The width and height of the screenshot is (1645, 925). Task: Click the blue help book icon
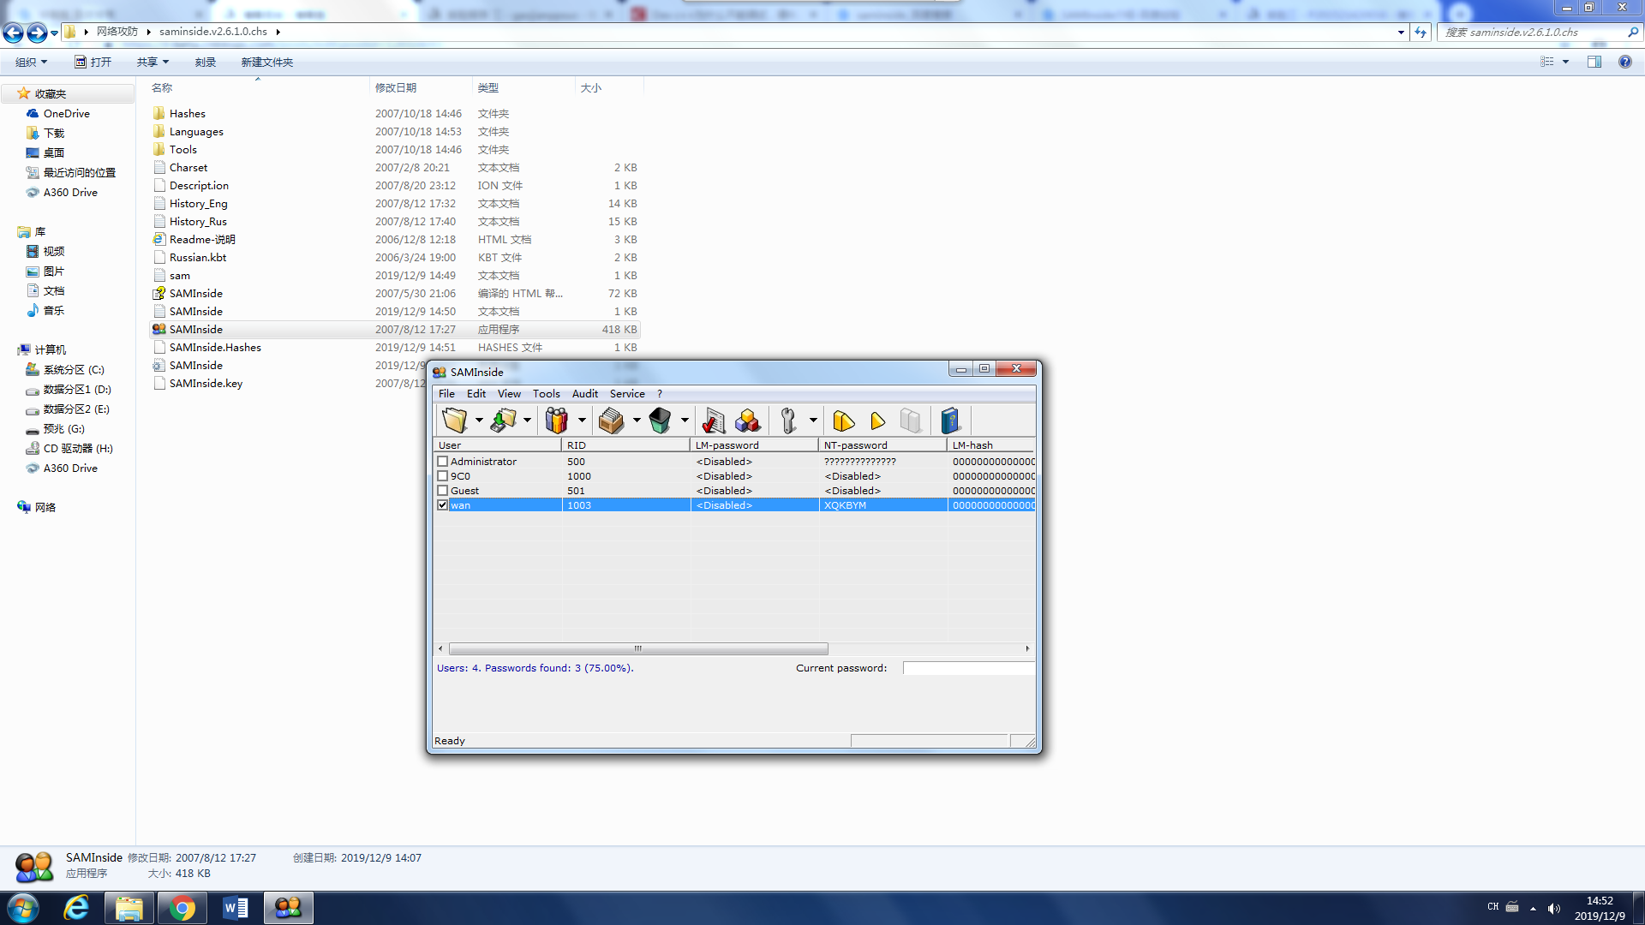pyautogui.click(x=949, y=421)
